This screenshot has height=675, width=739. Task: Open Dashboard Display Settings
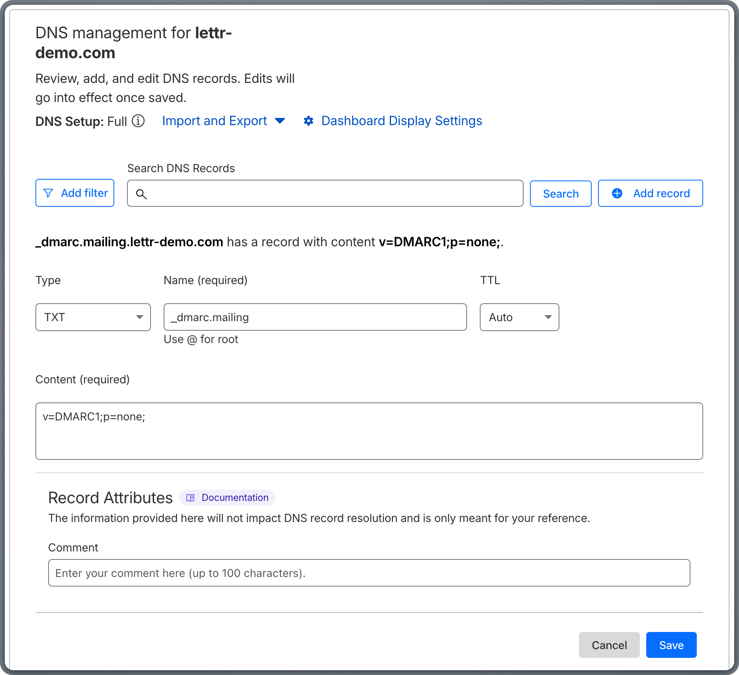point(401,121)
